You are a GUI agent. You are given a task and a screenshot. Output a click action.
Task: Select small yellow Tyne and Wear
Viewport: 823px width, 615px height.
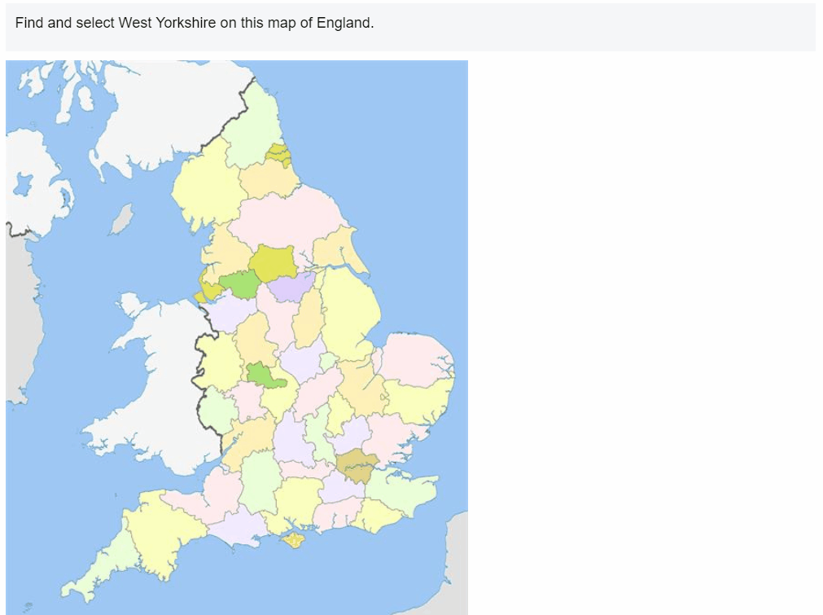[278, 155]
